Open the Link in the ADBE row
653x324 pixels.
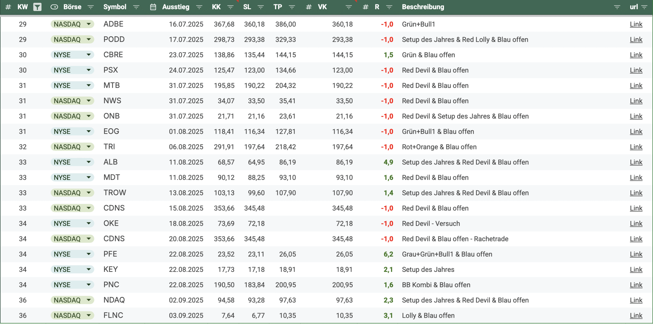point(636,24)
